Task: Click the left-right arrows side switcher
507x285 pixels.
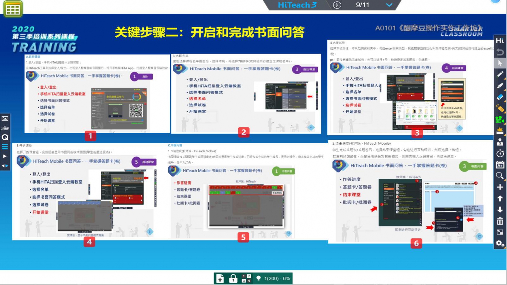Action: tap(5, 165)
